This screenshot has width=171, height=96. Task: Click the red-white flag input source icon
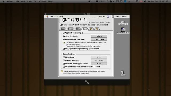coord(141,1)
